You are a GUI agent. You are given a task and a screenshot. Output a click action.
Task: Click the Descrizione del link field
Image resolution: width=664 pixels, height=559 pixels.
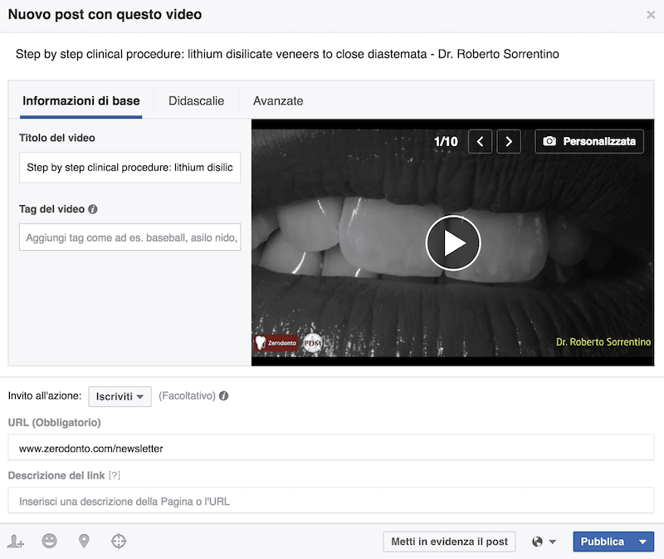click(x=331, y=501)
